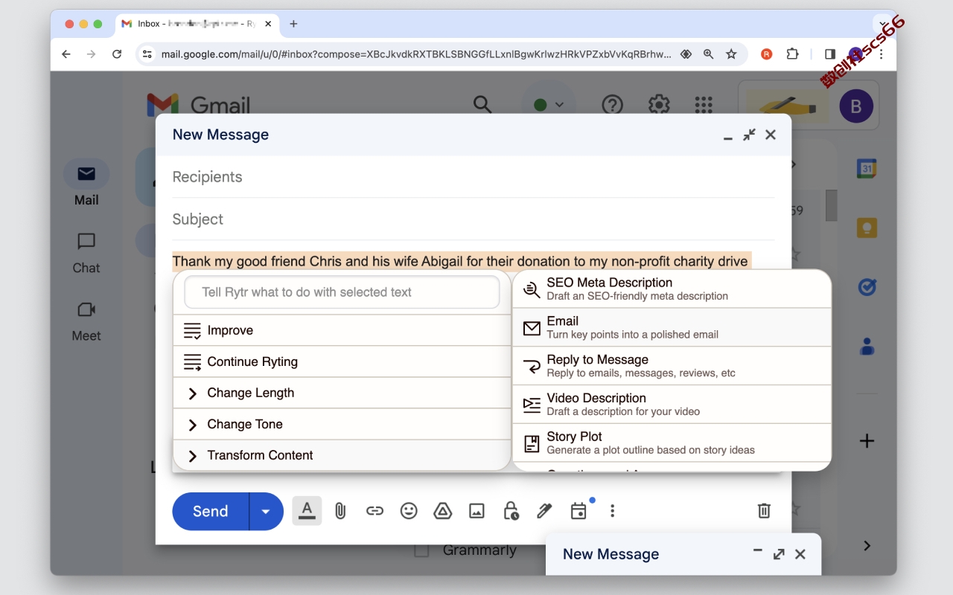This screenshot has height=595, width=953.
Task: Open the Google account avatar B
Action: click(855, 106)
